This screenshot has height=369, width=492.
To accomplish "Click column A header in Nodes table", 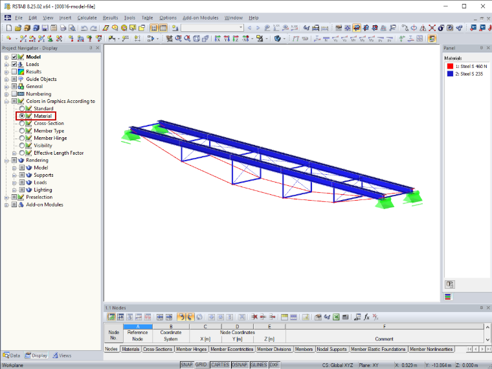I will (x=138, y=326).
